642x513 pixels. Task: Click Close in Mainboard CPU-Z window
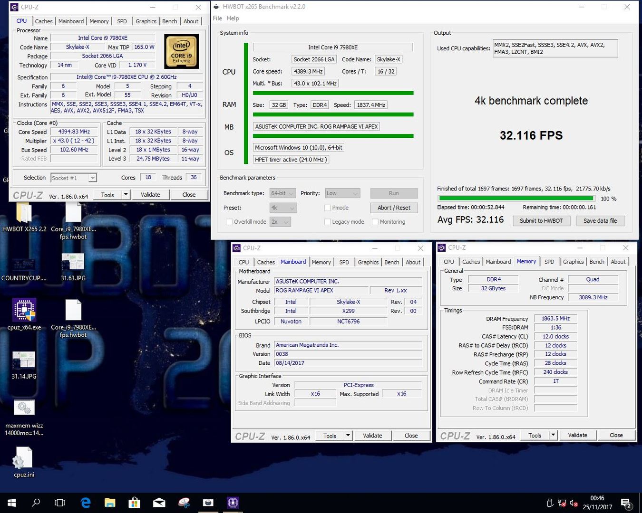click(411, 435)
